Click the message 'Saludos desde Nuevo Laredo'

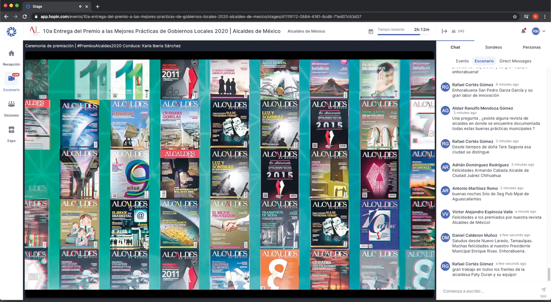point(492,246)
